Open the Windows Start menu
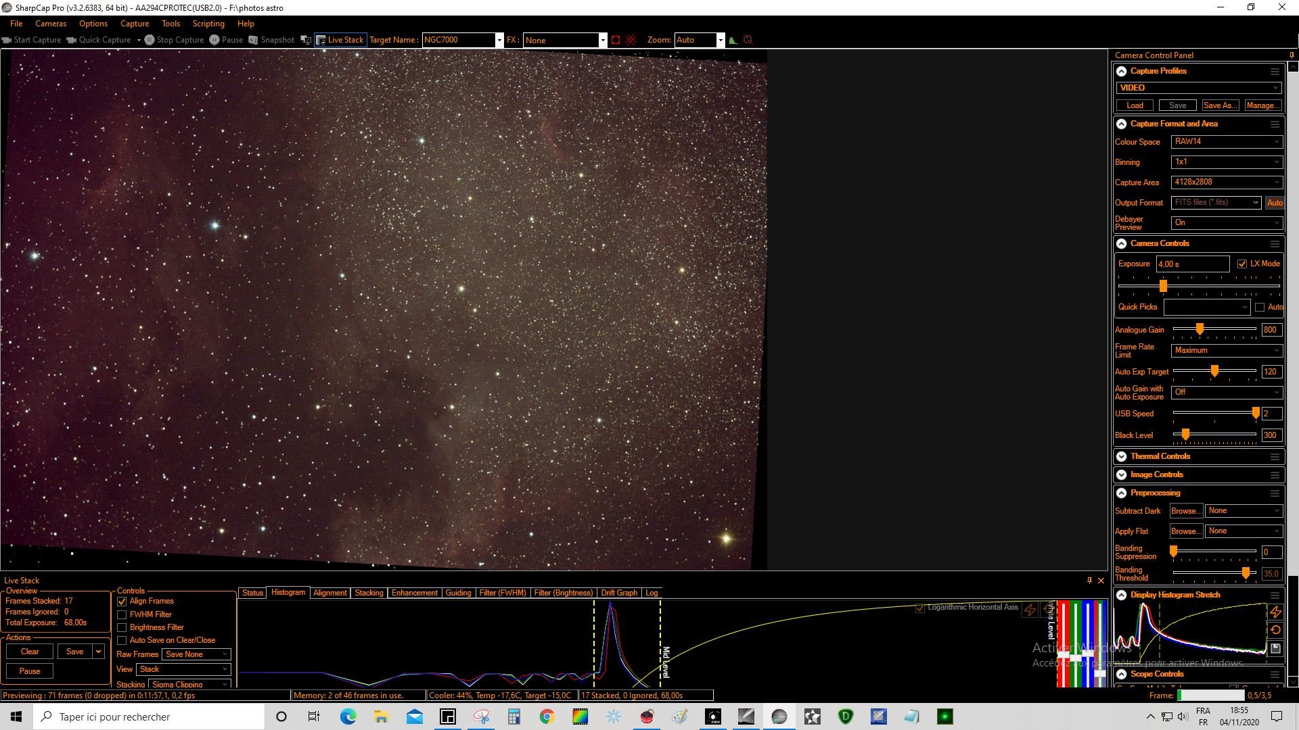 pos(16,716)
